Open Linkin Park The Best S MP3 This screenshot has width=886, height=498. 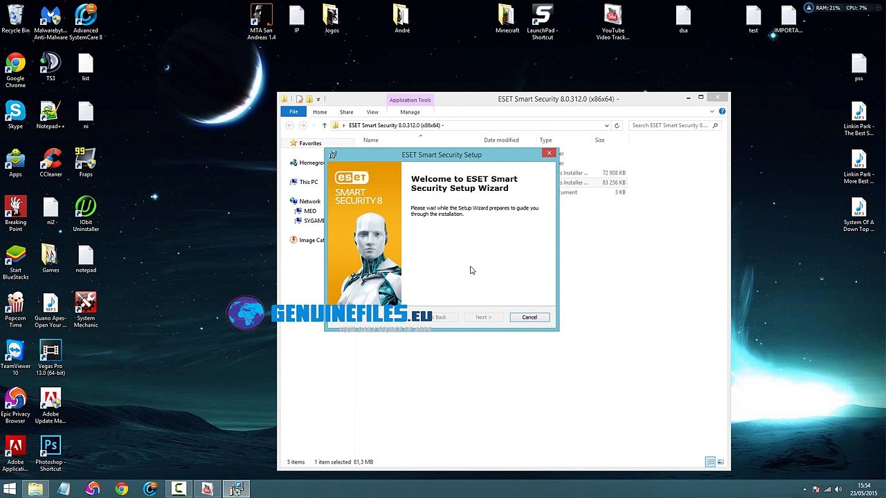tap(858, 119)
